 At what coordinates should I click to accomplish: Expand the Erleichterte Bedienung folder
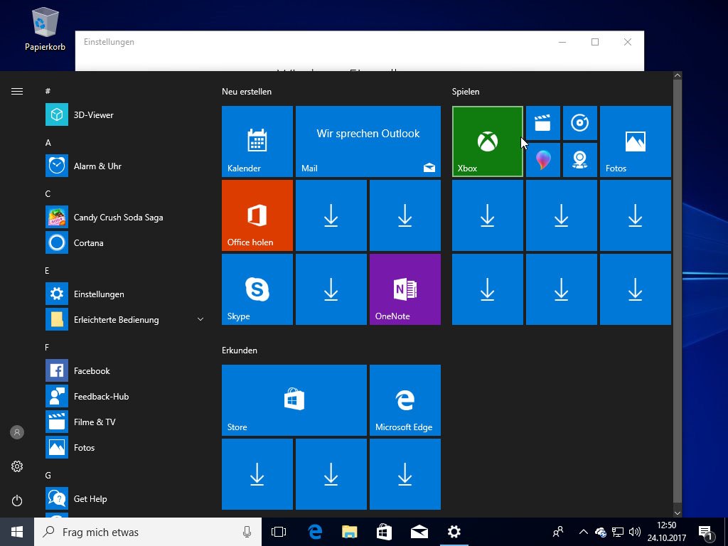coord(200,319)
